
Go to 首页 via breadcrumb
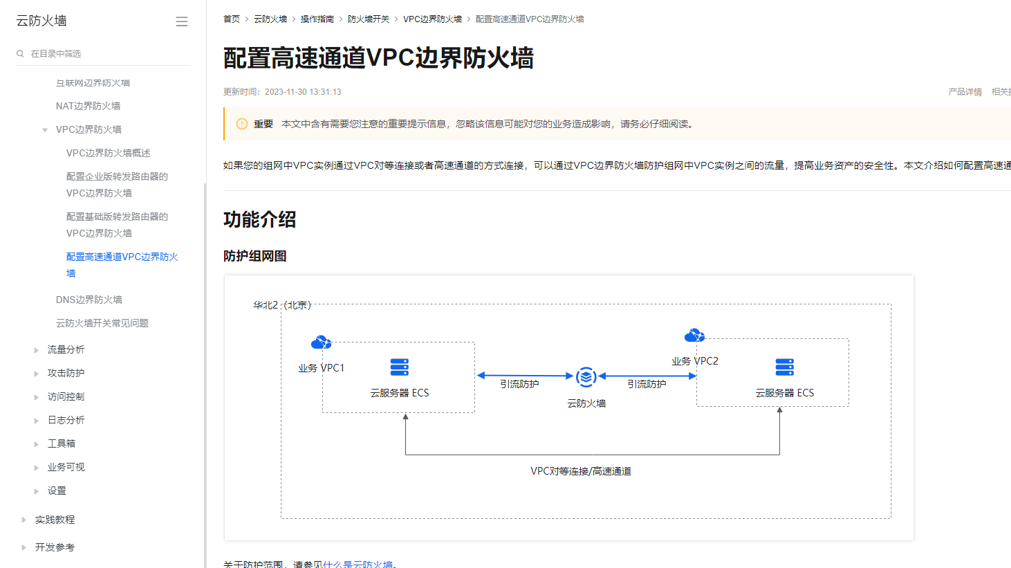[232, 19]
